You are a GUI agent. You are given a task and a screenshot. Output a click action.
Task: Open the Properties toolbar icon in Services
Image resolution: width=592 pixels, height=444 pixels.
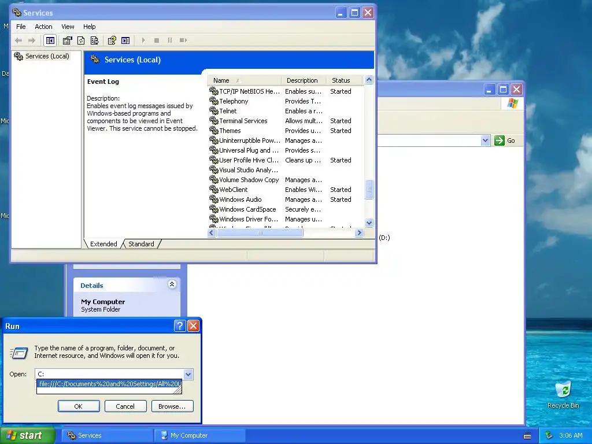67,40
